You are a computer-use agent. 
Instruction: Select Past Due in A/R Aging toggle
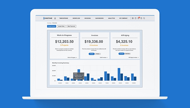click(128, 54)
